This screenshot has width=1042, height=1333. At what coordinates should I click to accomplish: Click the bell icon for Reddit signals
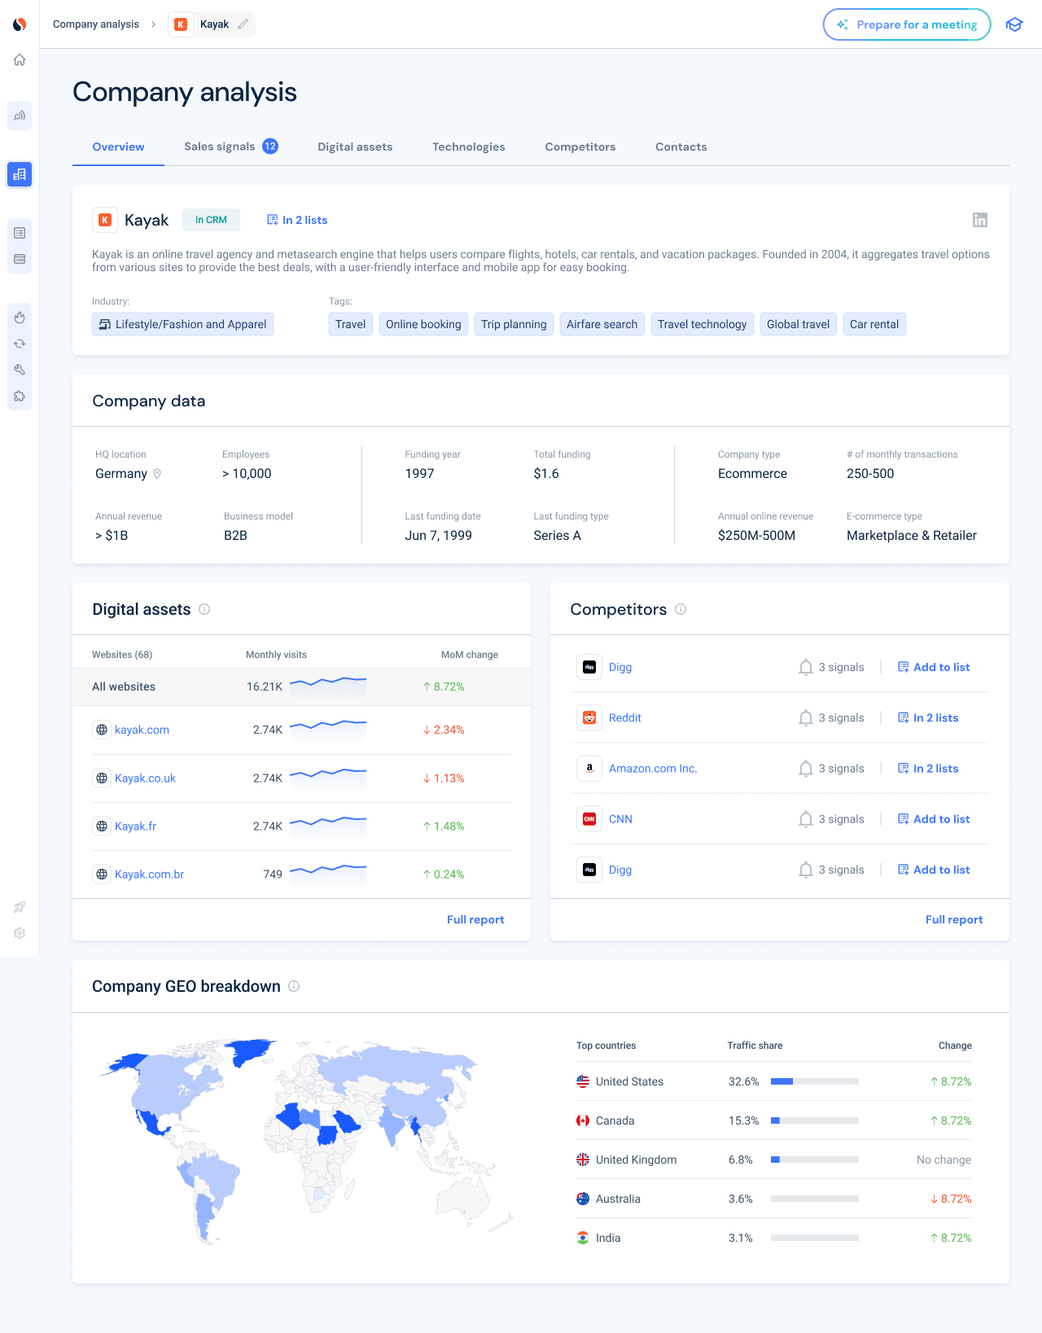[806, 717]
